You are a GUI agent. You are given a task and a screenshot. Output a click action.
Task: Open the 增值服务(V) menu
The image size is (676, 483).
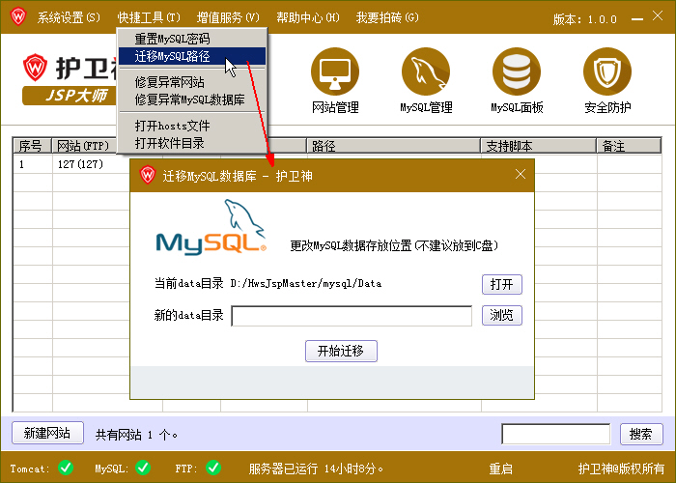coord(228,17)
